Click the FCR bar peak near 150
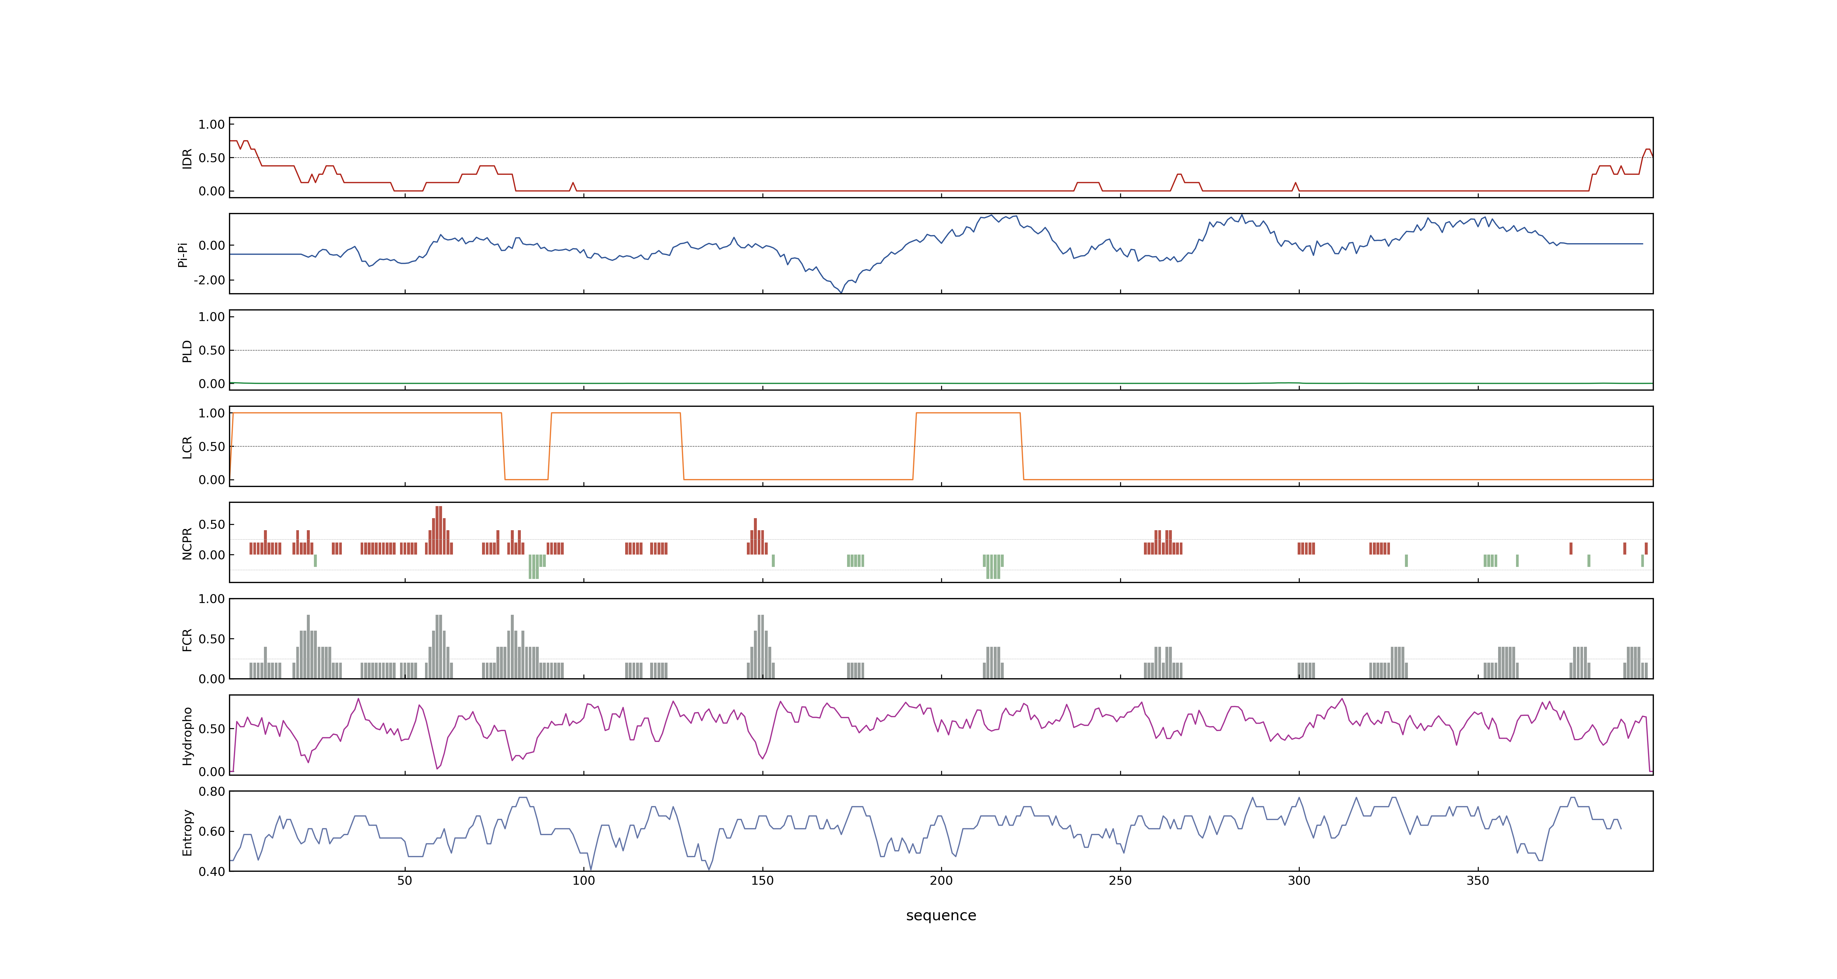Screen dimensions: 1837x979 tap(761, 646)
